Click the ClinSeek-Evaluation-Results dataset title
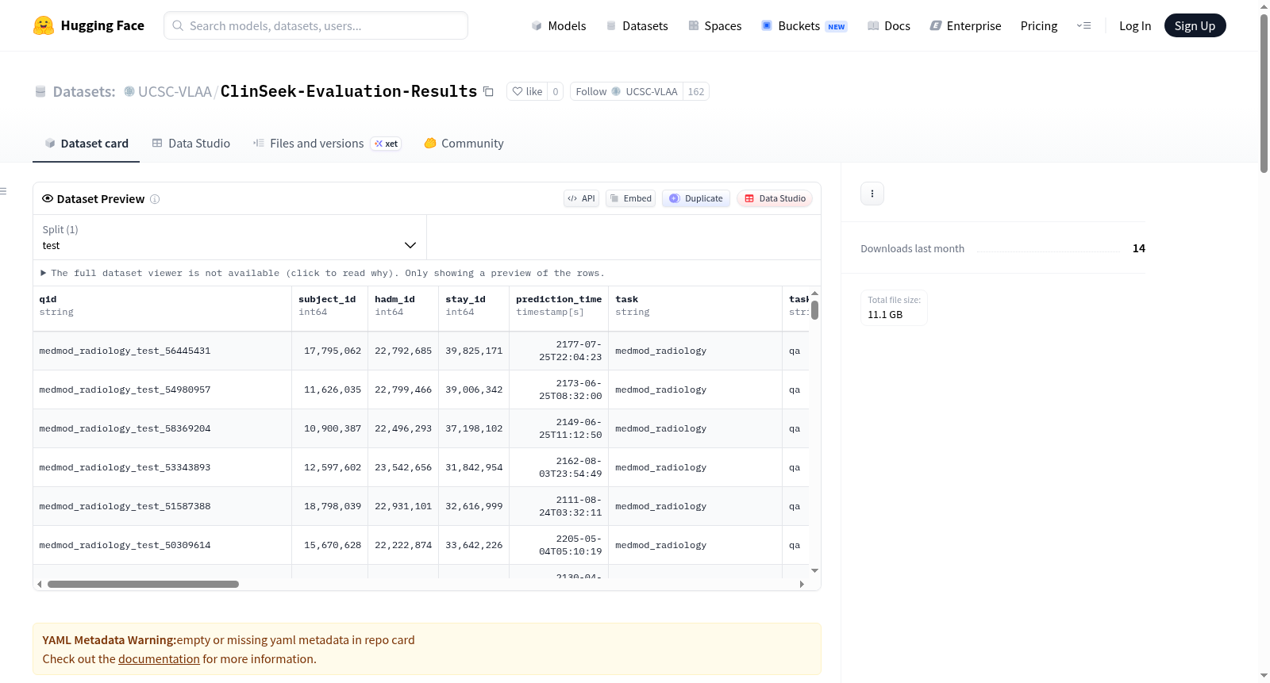Screen dimensions: 1270x683 coord(349,91)
